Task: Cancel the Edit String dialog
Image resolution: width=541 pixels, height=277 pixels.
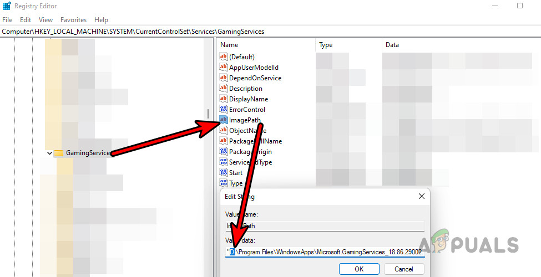Action: click(x=404, y=269)
